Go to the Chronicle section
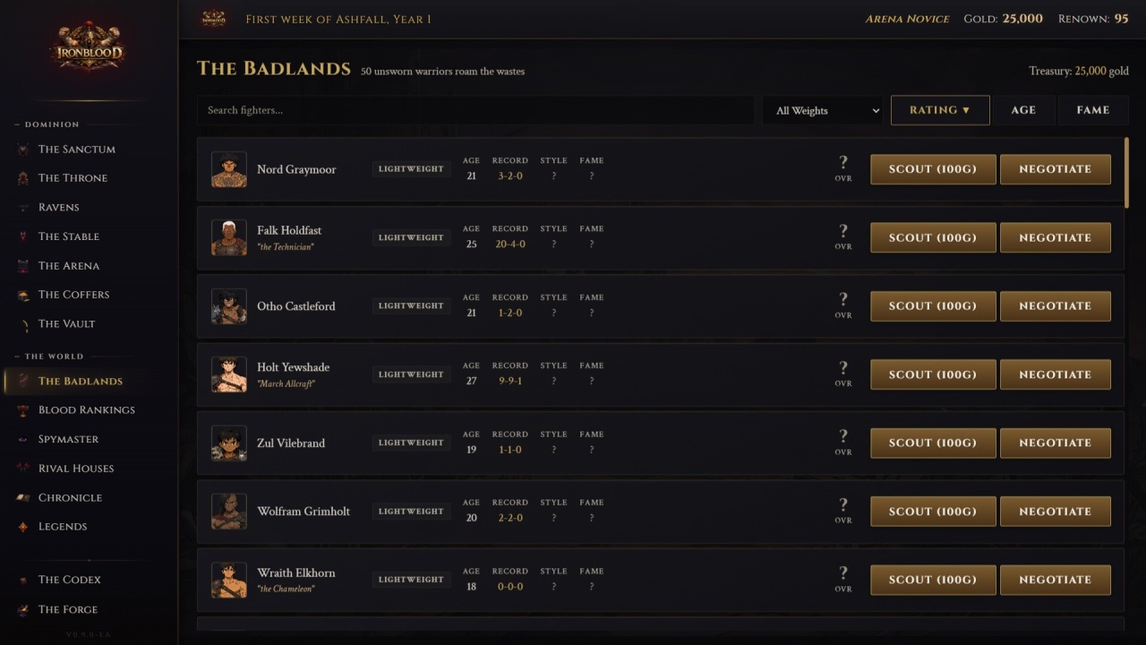 70,498
